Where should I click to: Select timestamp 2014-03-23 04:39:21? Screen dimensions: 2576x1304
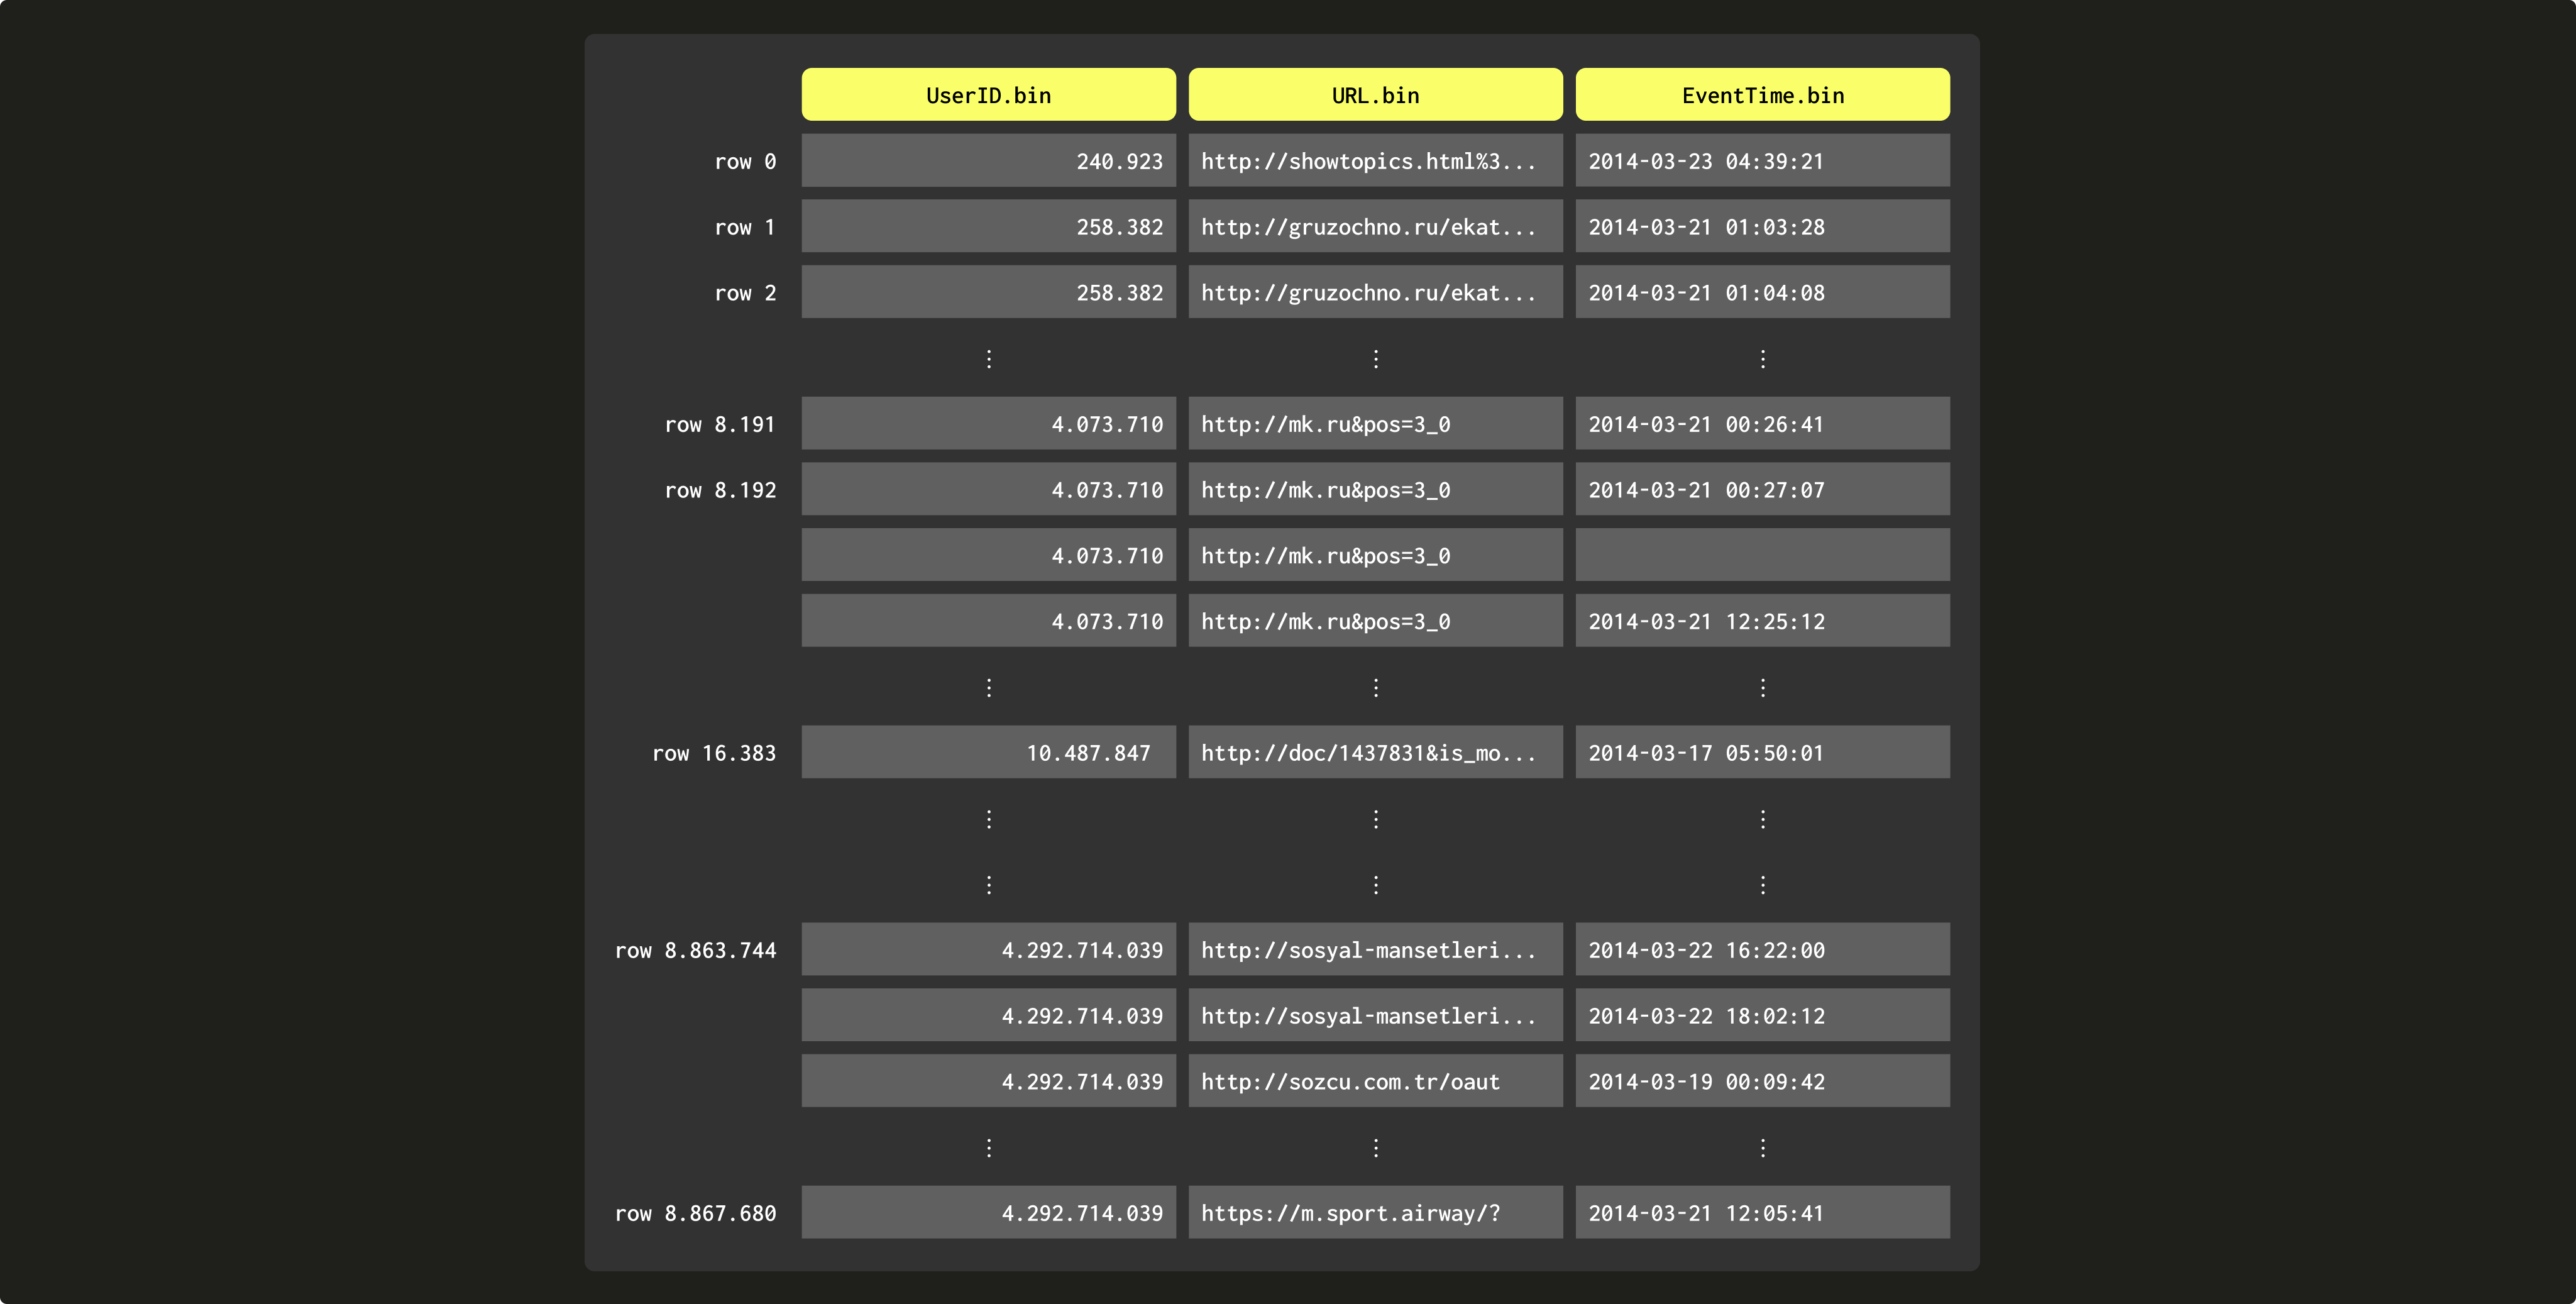(x=1762, y=161)
